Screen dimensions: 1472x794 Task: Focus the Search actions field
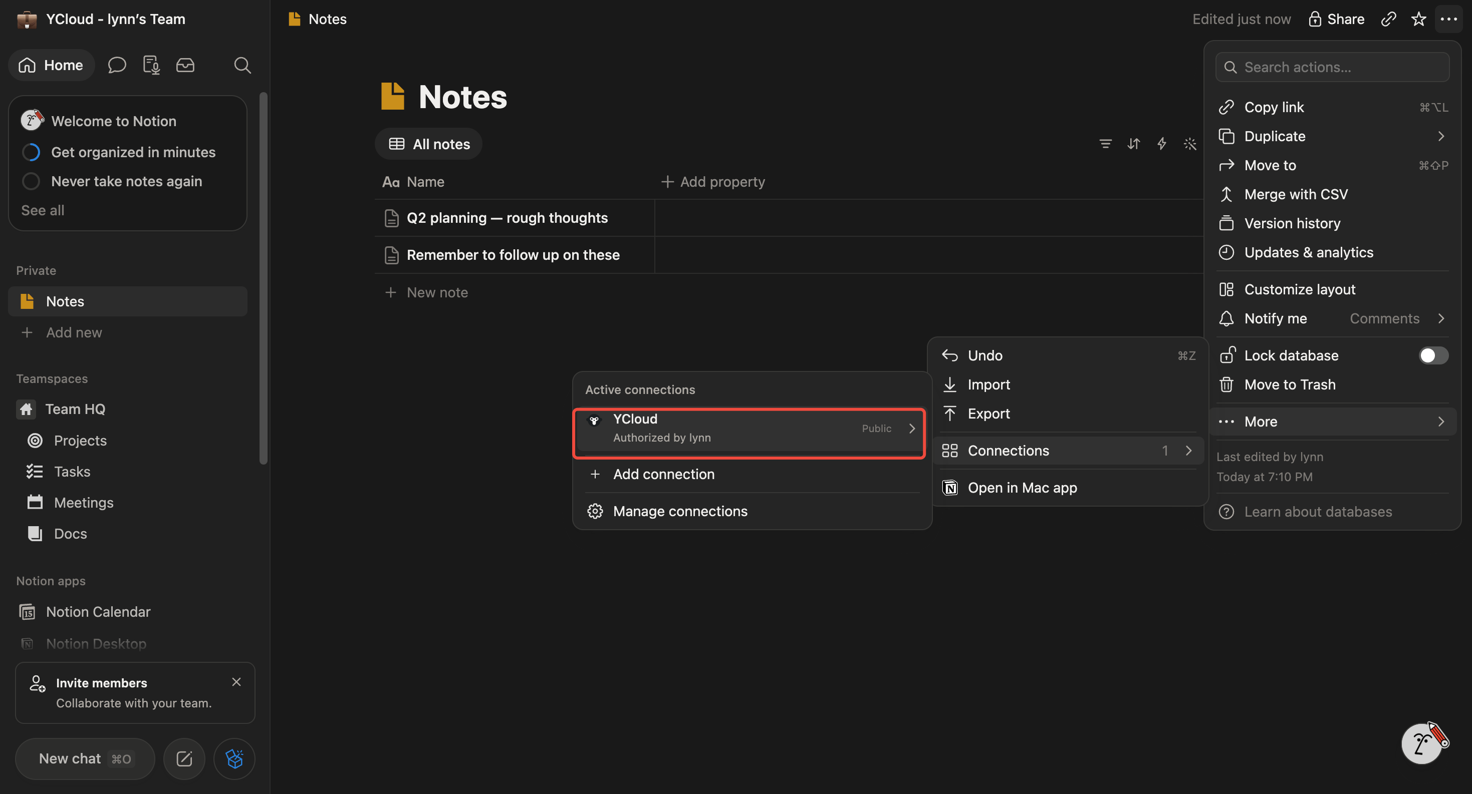point(1332,68)
